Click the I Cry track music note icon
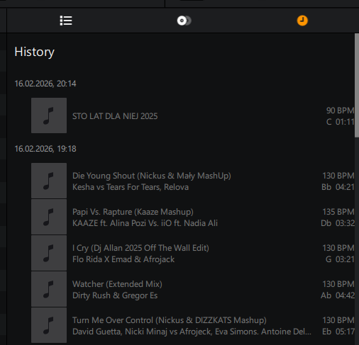Screen dimensions: 359x345 49,253
